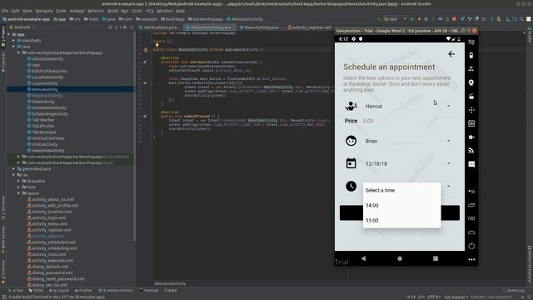Expand the font folder

click(18, 187)
